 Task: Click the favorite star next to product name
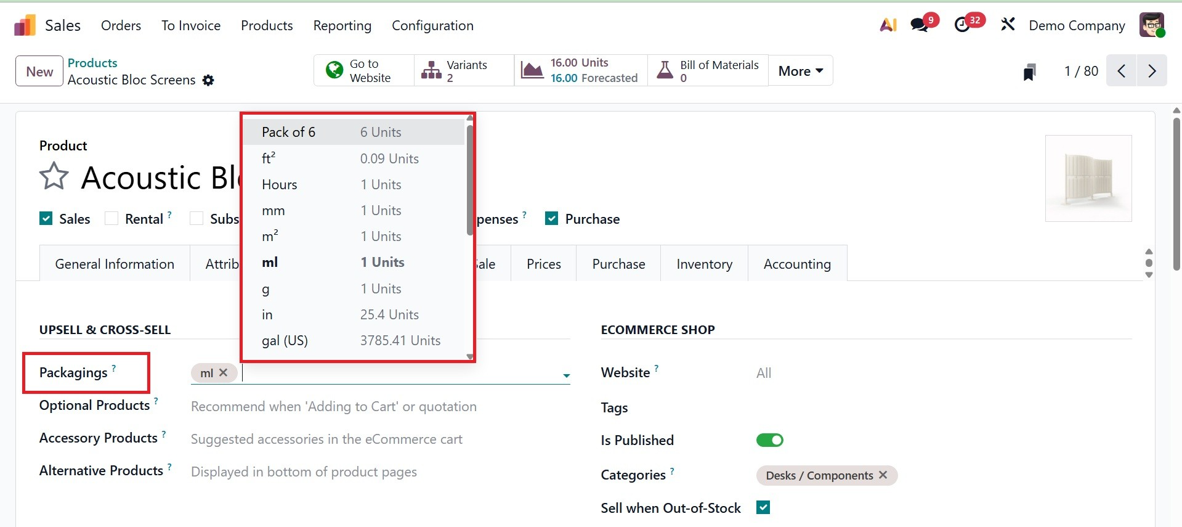(54, 176)
